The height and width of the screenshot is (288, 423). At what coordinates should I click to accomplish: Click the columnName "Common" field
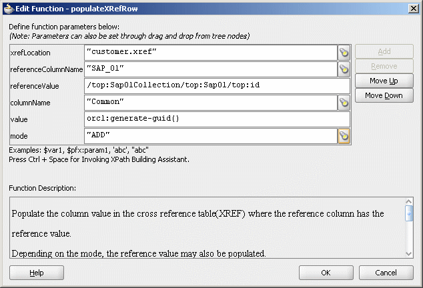[211, 103]
